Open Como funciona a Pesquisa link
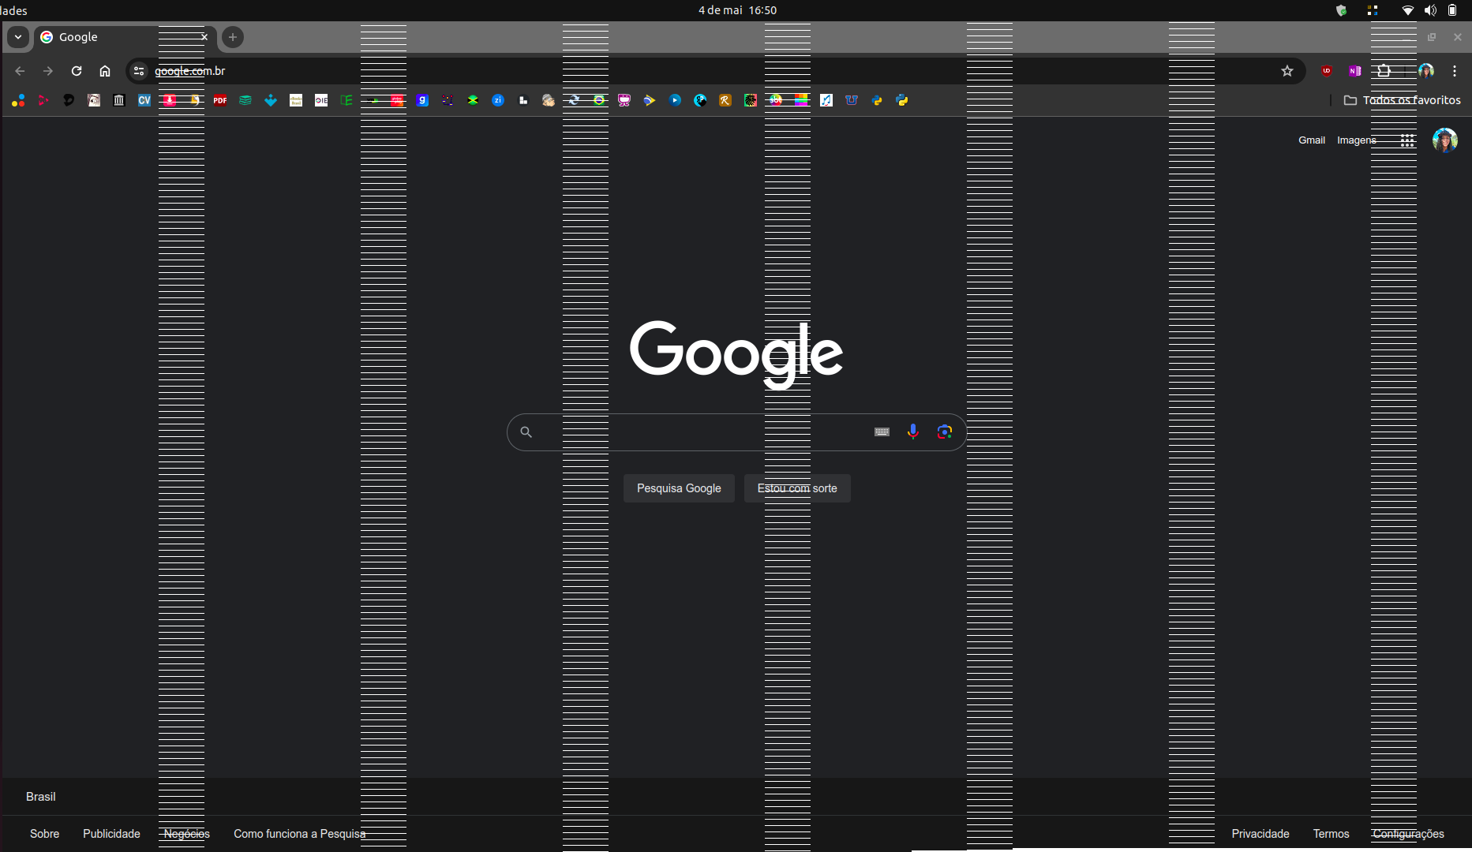Image resolution: width=1472 pixels, height=852 pixels. 300,834
